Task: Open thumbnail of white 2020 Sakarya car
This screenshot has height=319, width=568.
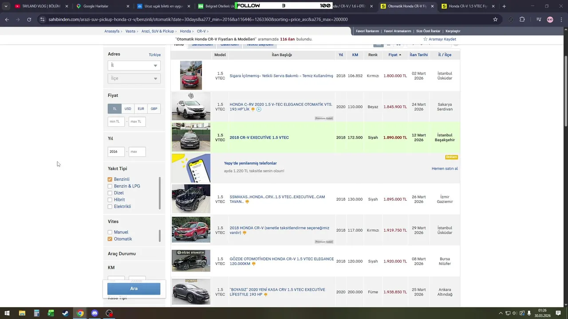Action: 191,106
